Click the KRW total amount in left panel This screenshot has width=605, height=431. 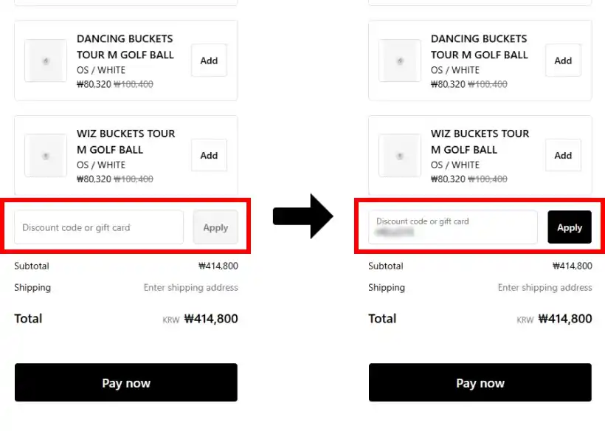point(210,319)
